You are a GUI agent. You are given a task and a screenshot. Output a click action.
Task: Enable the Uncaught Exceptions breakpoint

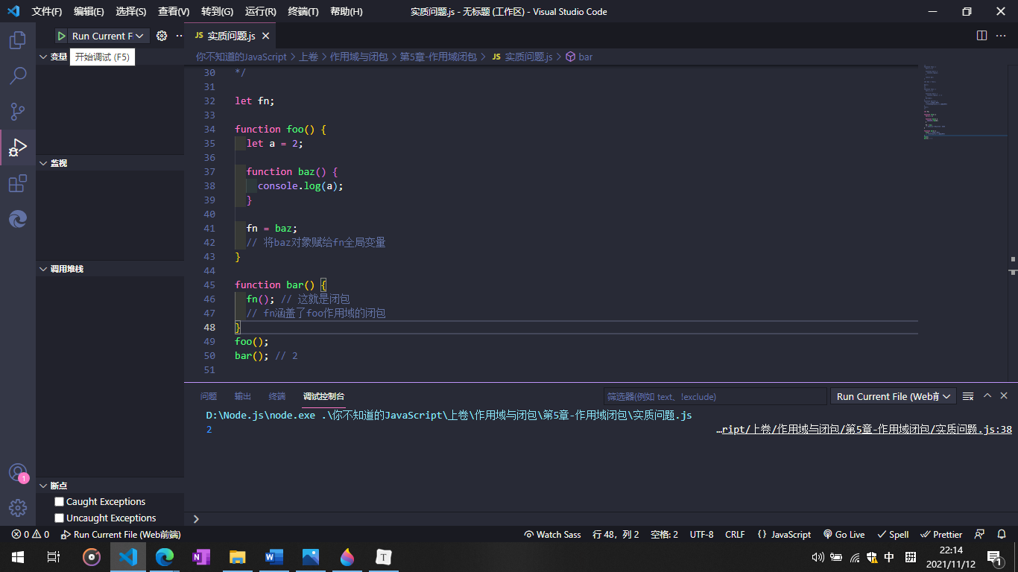tap(58, 518)
